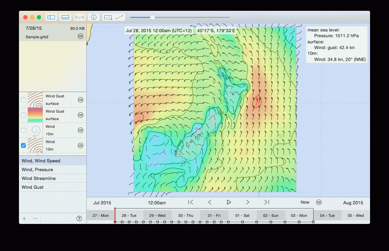Select the Wind Streamline preset

click(39, 179)
